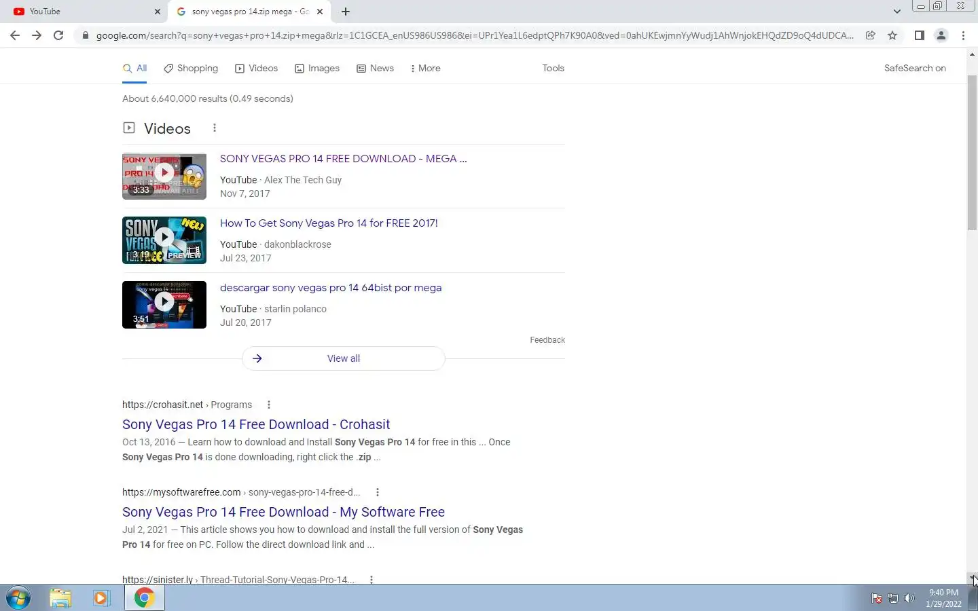978x611 pixels.
Task: Open SONY VEGAS PRO 14 FREE DOWNLOAD - MEGA link
Action: coord(343,159)
